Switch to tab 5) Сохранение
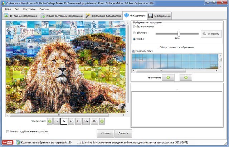 pos(159,16)
